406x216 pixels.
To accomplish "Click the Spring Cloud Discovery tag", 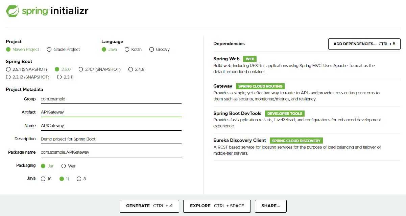I will pyautogui.click(x=297, y=141).
